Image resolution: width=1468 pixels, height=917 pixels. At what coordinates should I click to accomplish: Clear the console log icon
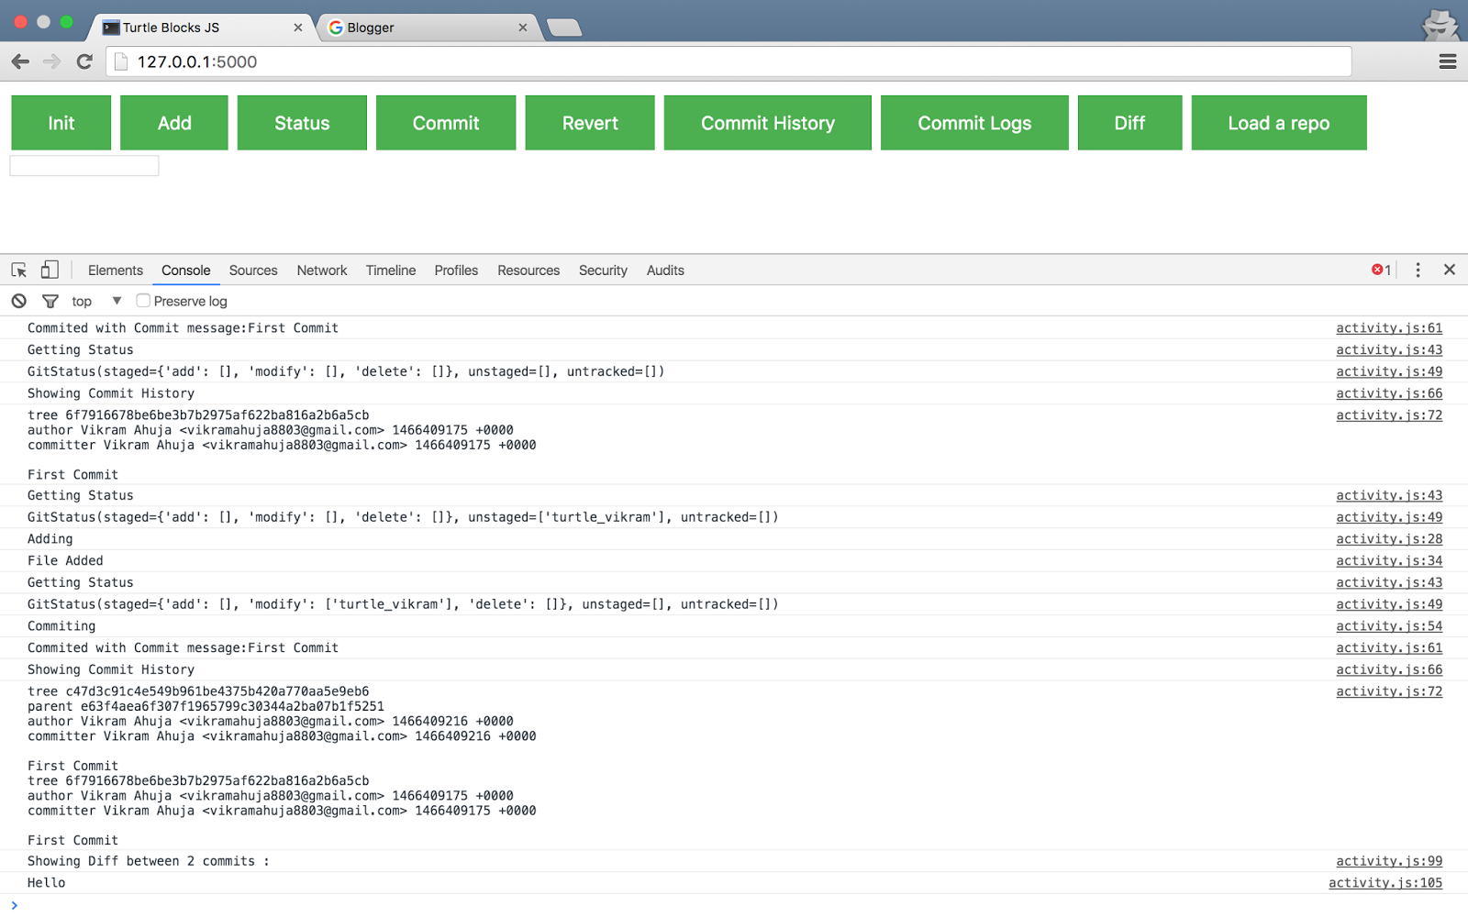click(19, 301)
